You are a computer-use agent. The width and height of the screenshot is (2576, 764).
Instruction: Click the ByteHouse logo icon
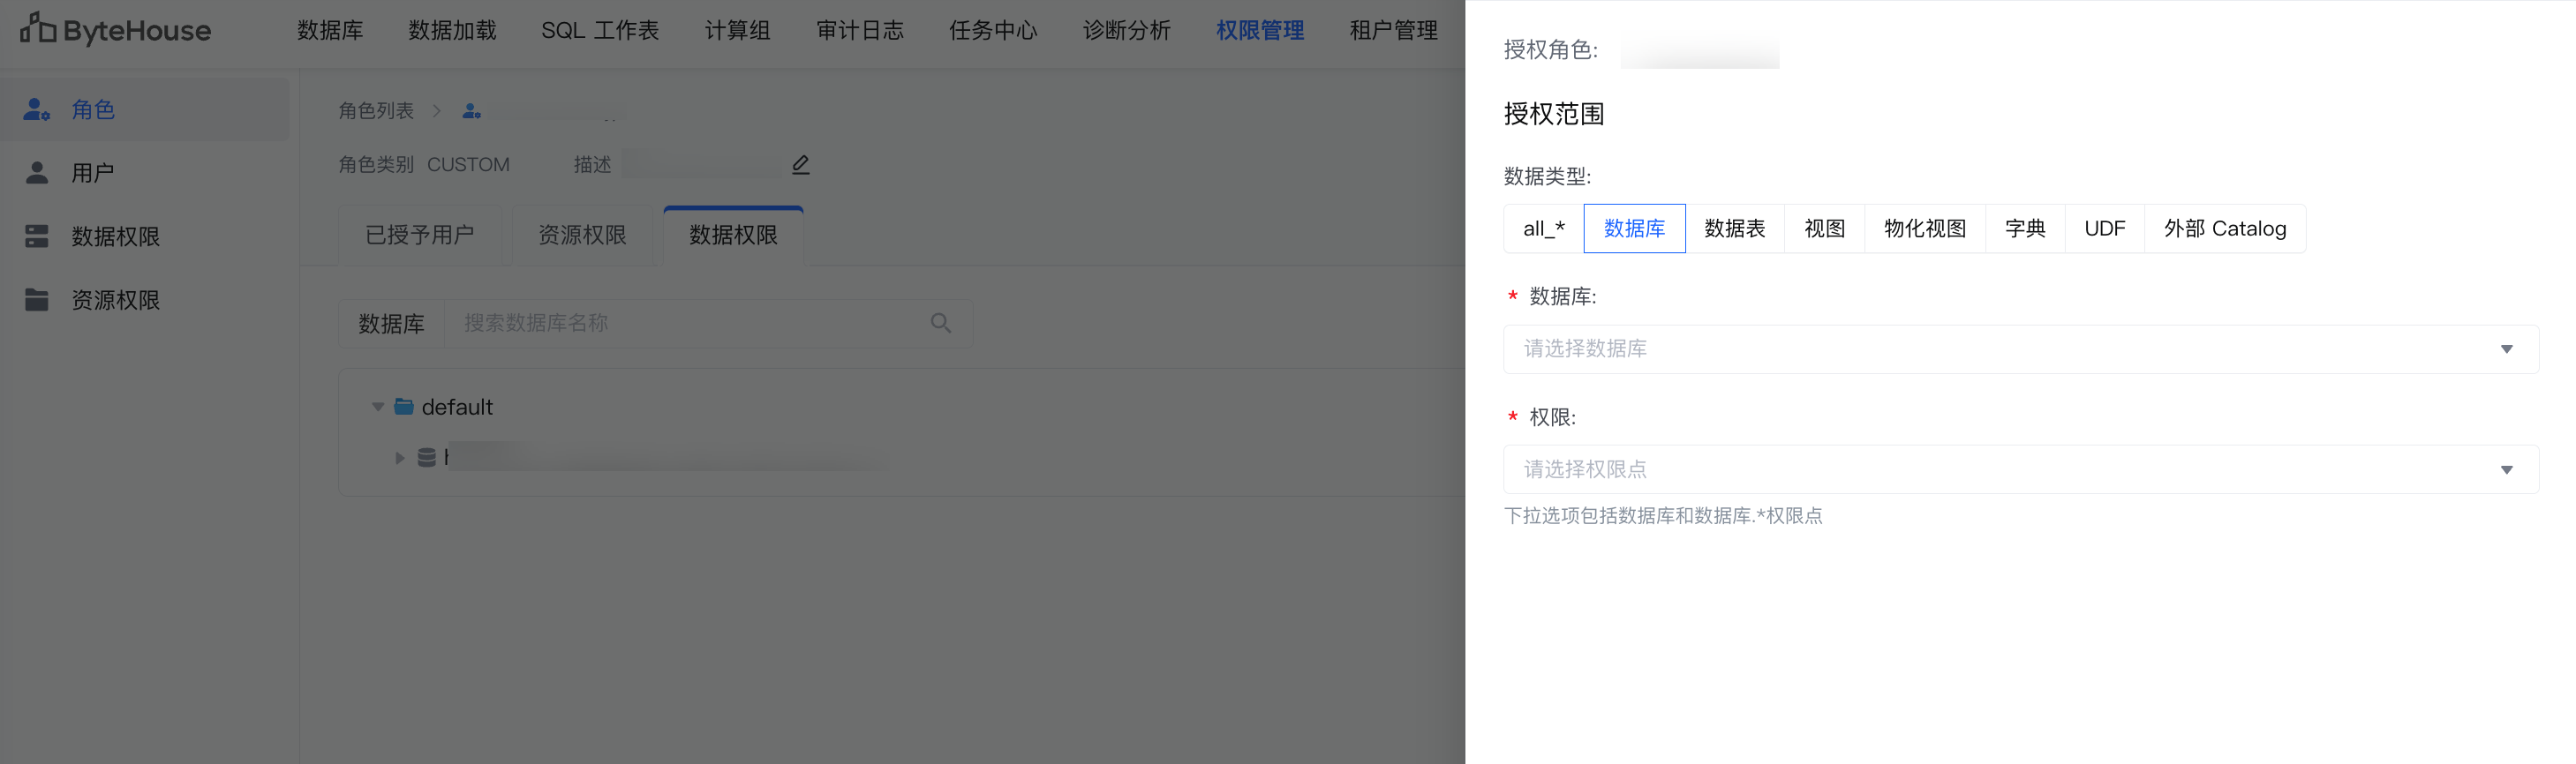(x=38, y=29)
